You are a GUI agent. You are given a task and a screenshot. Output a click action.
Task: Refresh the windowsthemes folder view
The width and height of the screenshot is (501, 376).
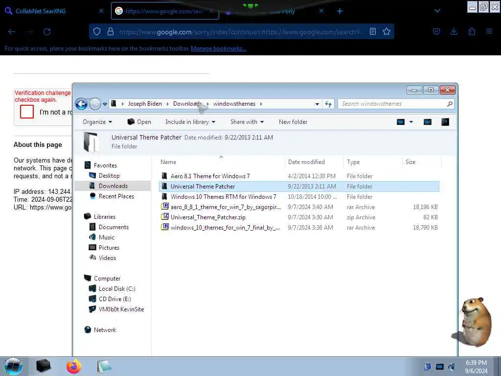328,104
